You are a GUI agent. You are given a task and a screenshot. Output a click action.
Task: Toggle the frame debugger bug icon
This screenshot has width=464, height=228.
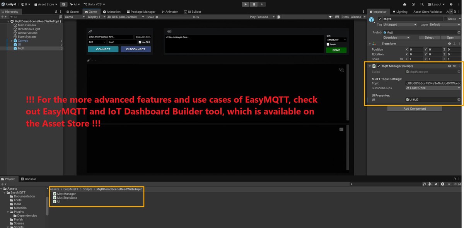pyautogui.click(x=279, y=17)
